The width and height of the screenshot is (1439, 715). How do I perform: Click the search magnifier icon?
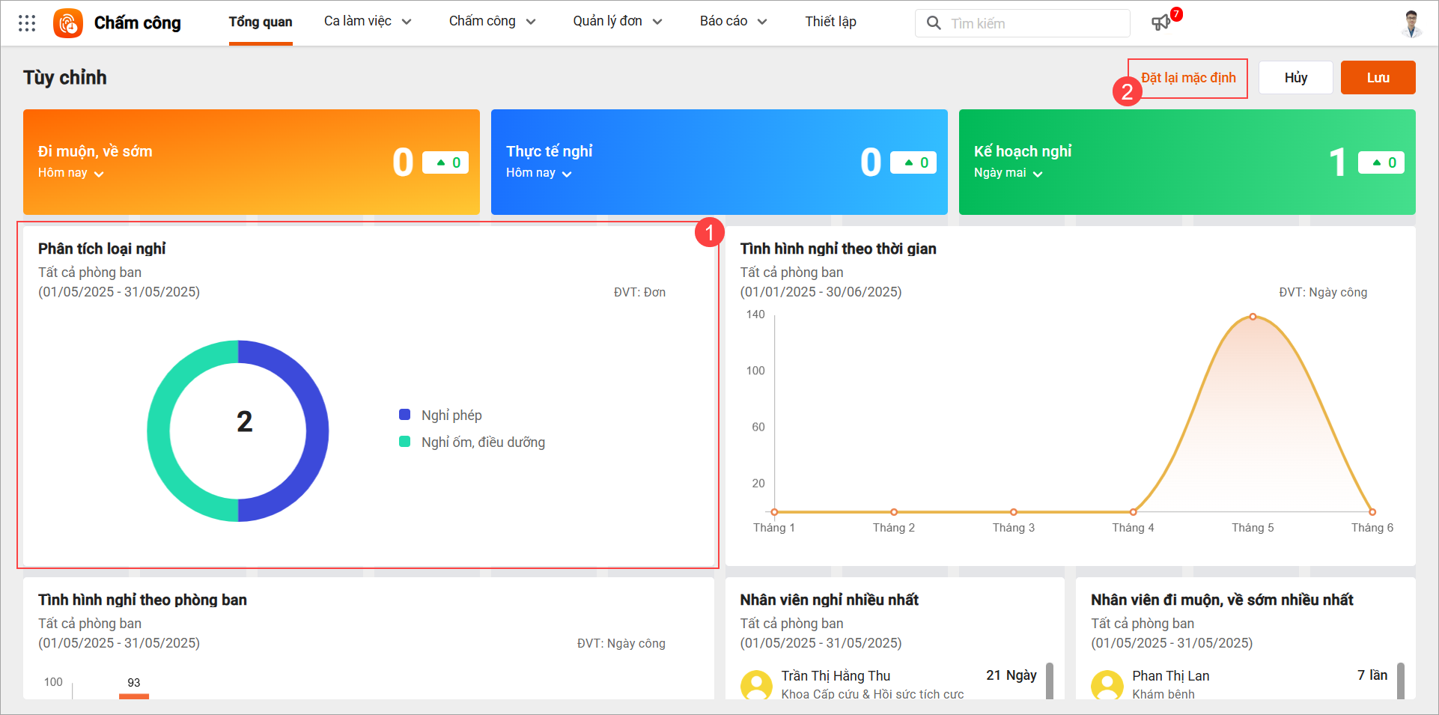click(x=934, y=23)
